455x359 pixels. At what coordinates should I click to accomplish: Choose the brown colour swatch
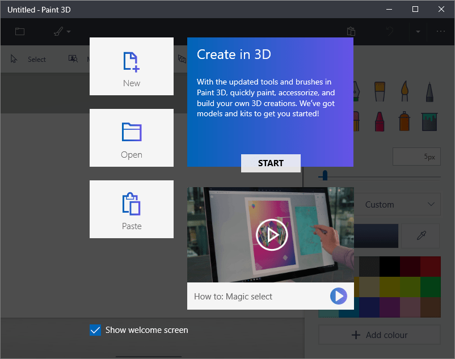pos(431,307)
